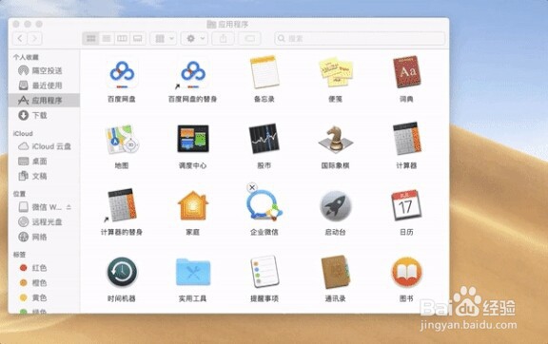Open the 实用工具 Utilities folder
The image size is (548, 344).
click(x=193, y=272)
